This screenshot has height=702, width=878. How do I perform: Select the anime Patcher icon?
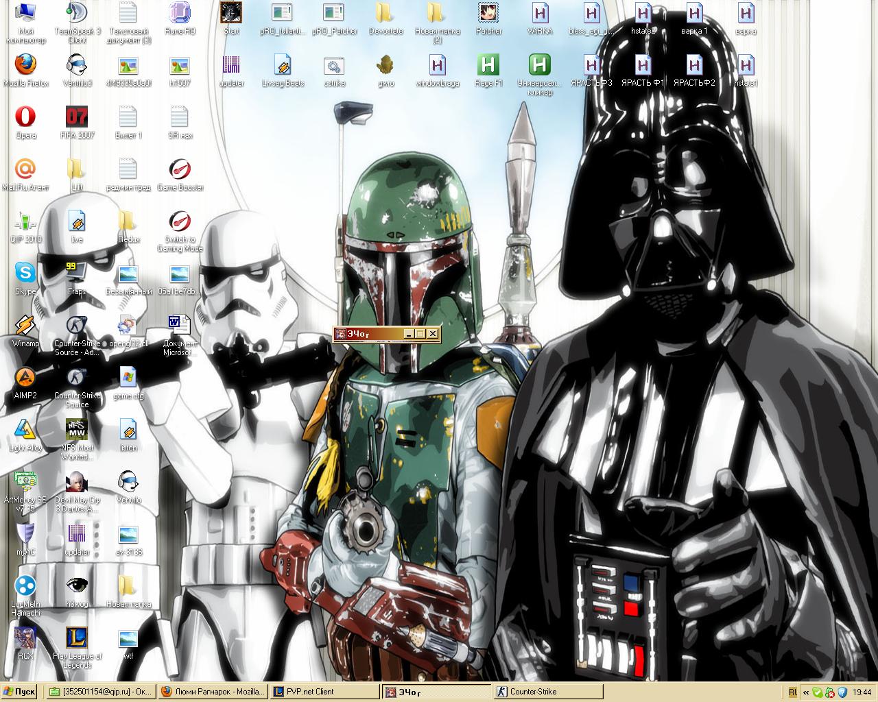(488, 19)
